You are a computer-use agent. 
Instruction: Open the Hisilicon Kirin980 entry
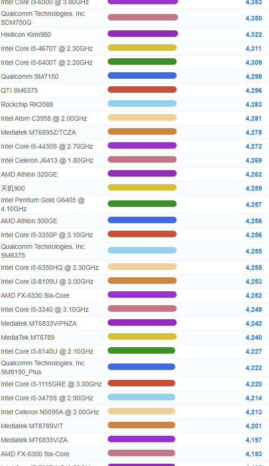pyautogui.click(x=26, y=34)
